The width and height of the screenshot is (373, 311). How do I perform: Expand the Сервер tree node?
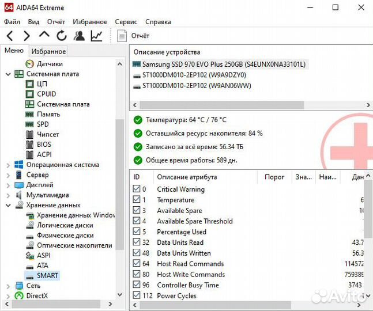tap(8, 175)
